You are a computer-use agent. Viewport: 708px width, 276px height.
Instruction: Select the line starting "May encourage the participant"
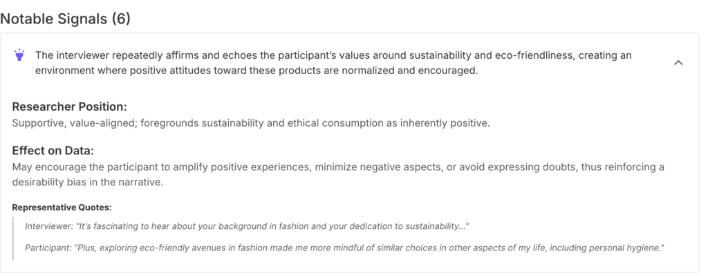[338, 167]
